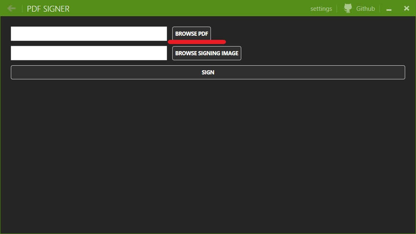This screenshot has width=416, height=234.
Task: Minimize the PDF Signer window
Action: pos(389,10)
